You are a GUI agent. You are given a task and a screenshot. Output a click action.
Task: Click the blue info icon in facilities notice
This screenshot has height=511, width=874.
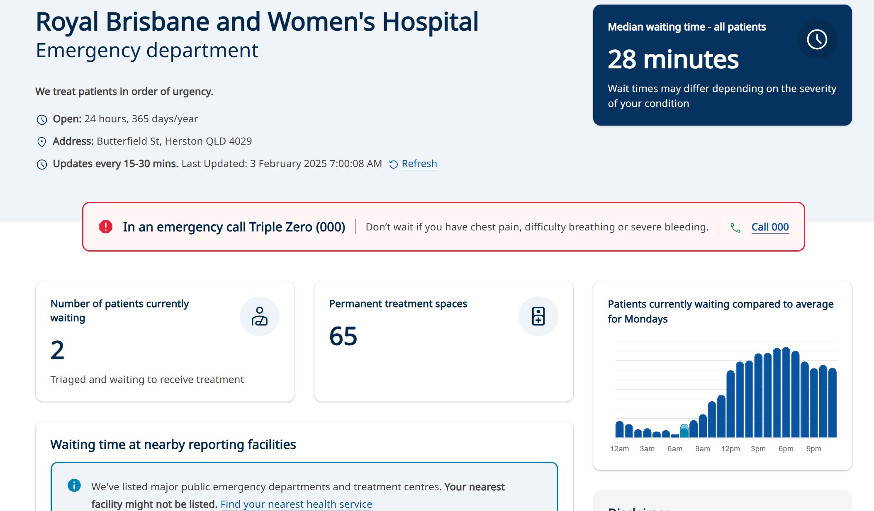74,485
